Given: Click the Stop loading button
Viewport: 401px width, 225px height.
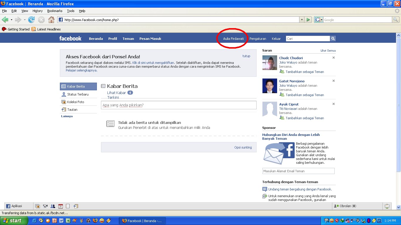Looking at the screenshot, I should coord(41,20).
